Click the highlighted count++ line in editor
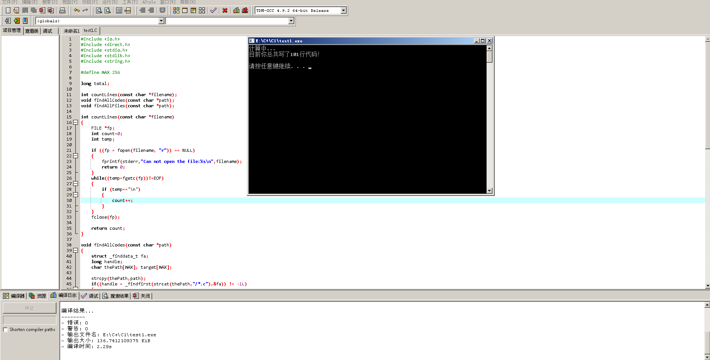Screen dimensions: 710x360 coord(122,200)
